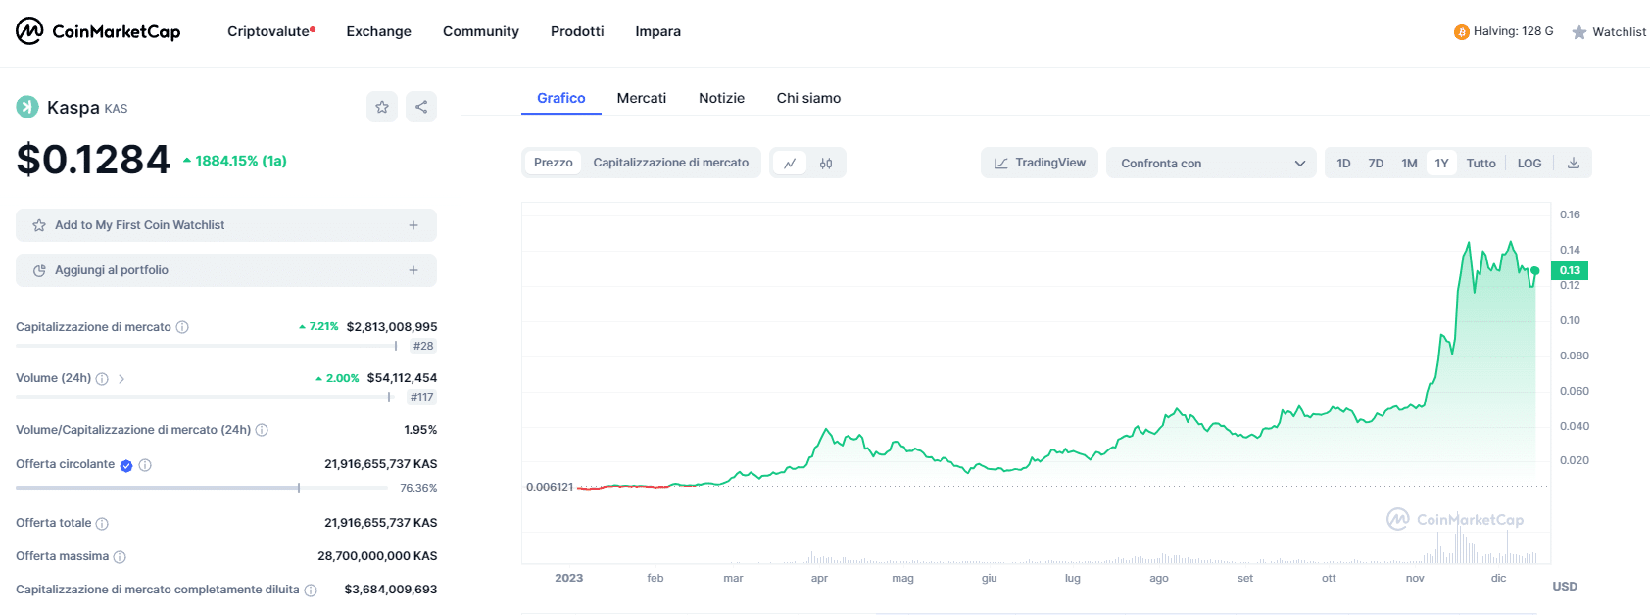Toggle LOG scale on the chart
The image size is (1650, 615).
(1529, 163)
